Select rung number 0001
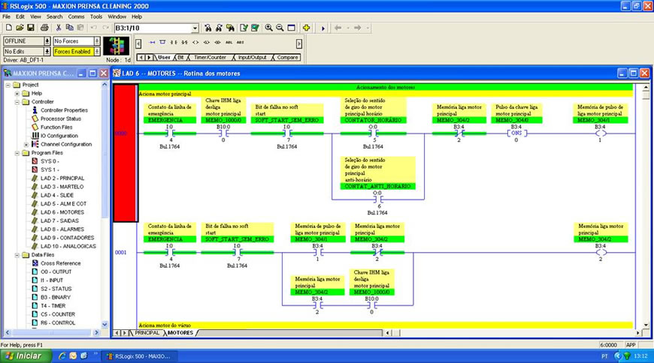The width and height of the screenshot is (654, 363). pos(120,252)
